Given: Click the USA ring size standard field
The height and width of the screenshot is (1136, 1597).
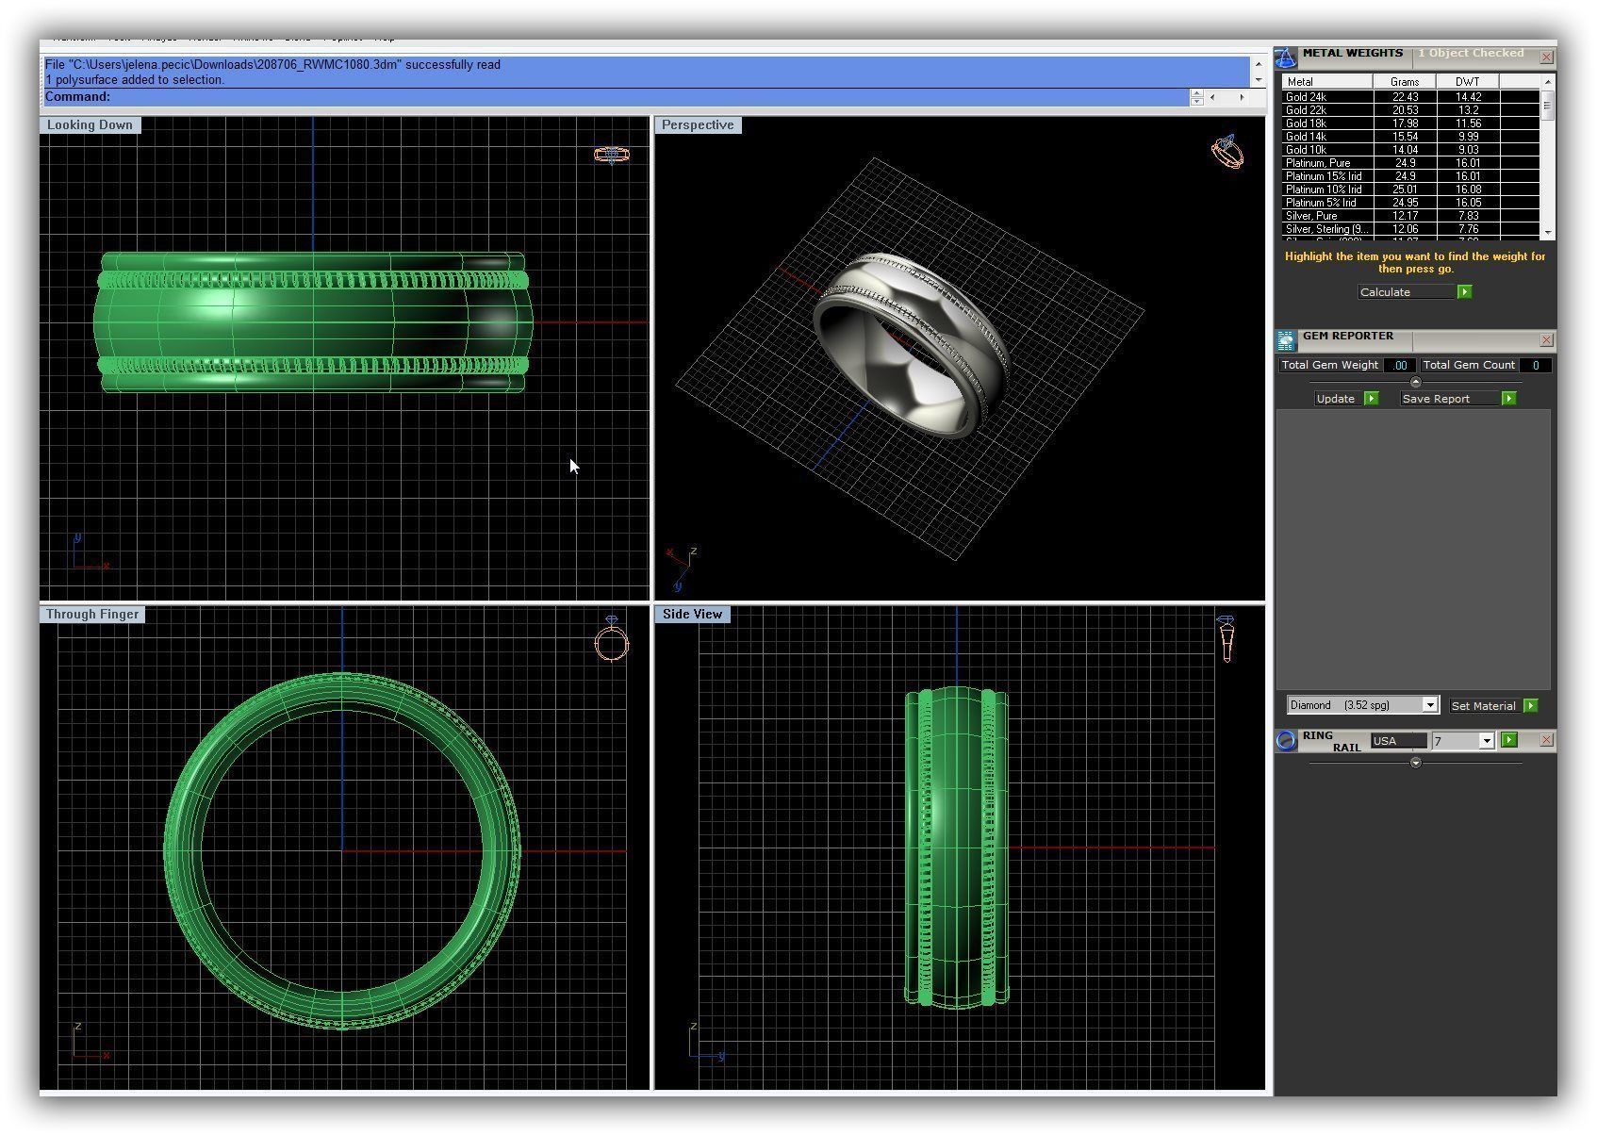Looking at the screenshot, I should [x=1399, y=741].
